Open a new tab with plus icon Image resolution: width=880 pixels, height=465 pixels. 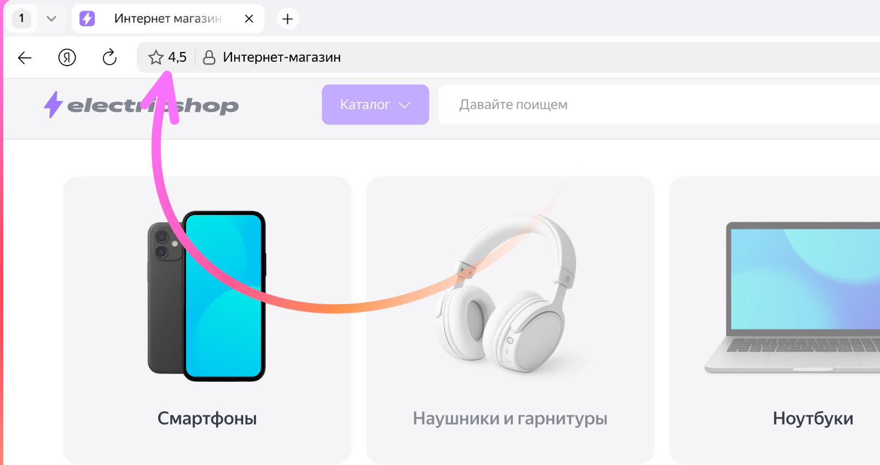pos(287,19)
